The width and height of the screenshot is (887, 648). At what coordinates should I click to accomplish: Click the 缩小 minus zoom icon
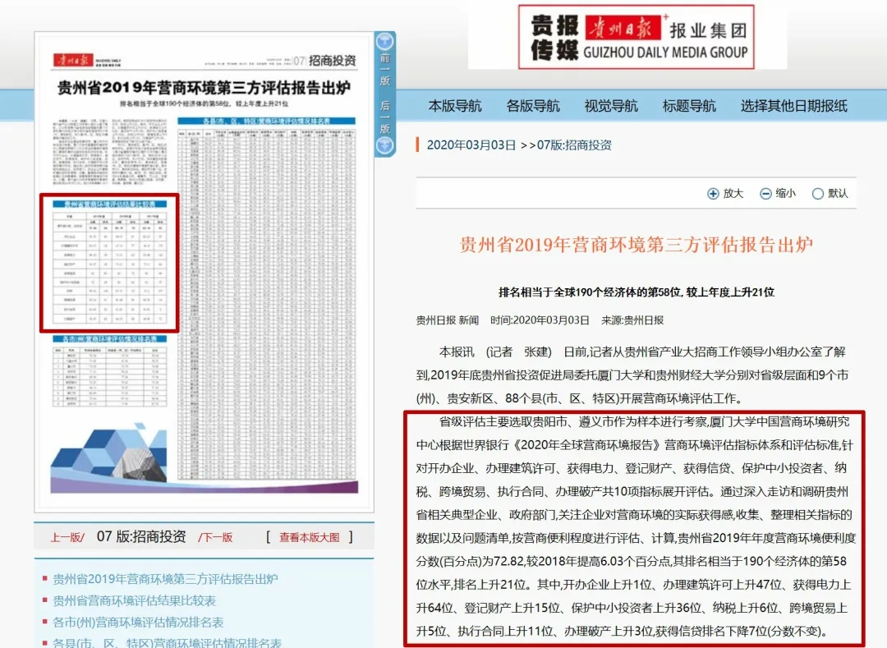coord(765,194)
